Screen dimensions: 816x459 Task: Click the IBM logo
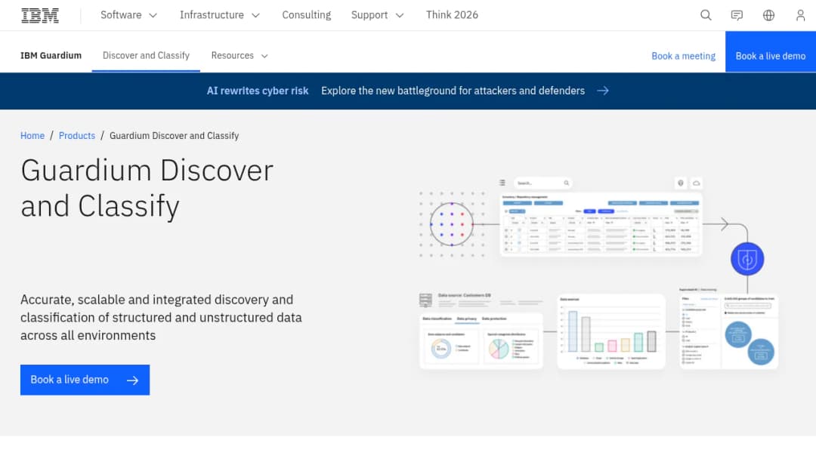40,16
